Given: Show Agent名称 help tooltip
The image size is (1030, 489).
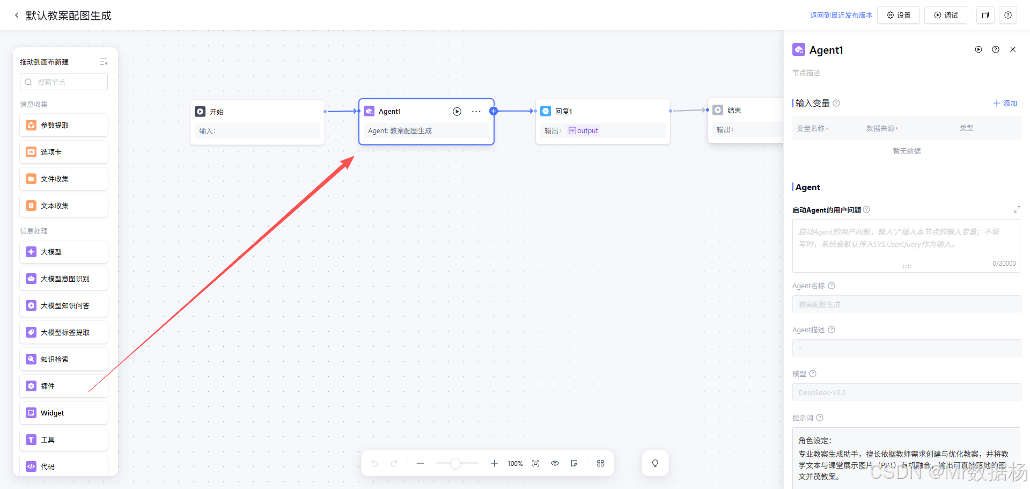Looking at the screenshot, I should point(832,286).
